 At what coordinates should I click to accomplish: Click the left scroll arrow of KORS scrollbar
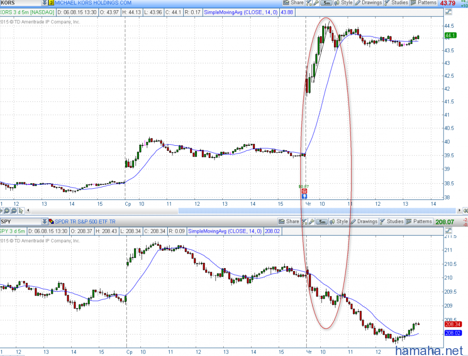click(x=28, y=211)
